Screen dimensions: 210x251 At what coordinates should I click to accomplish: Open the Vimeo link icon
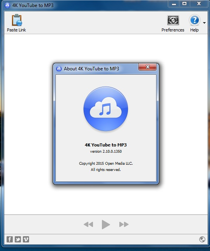click(x=26, y=239)
